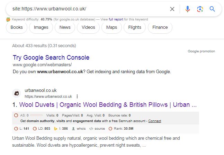Open the three-dot menu beside urbanwool.co.uk URL
224x155 pixels.
[77, 96]
